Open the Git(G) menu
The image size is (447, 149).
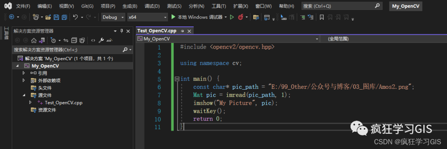coord(87,6)
